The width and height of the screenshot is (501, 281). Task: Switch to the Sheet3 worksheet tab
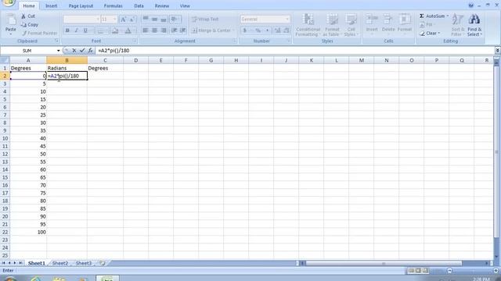pos(84,263)
